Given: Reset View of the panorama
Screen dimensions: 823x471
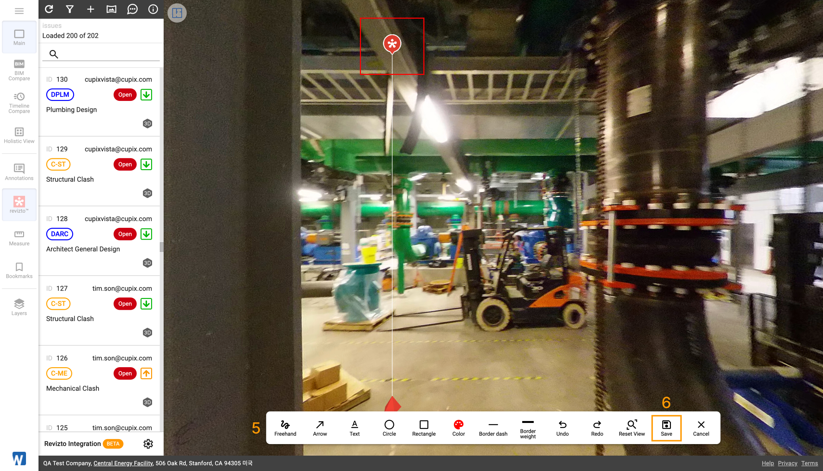Looking at the screenshot, I should [x=632, y=428].
